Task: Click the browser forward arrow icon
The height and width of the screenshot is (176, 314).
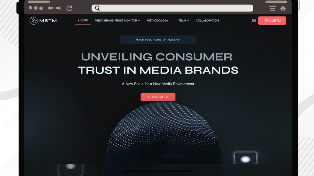Action: coord(58,8)
